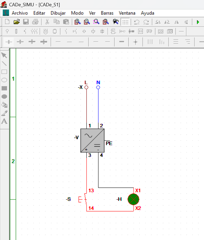Redo the last undone action
This screenshot has width=204, height=240.
tap(146, 22)
